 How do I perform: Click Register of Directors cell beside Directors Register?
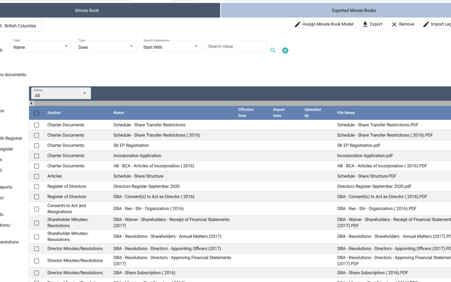pos(67,186)
